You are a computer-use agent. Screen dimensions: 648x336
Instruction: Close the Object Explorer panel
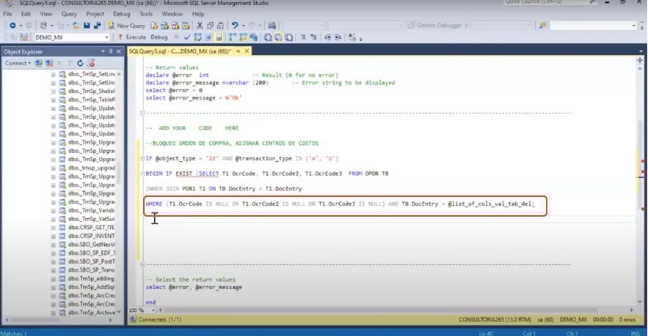coord(120,51)
